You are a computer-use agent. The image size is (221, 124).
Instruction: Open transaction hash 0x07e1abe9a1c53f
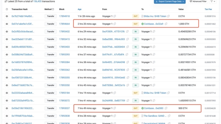click(22, 24)
